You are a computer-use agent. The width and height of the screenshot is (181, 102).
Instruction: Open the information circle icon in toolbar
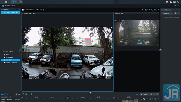pos(152,10)
